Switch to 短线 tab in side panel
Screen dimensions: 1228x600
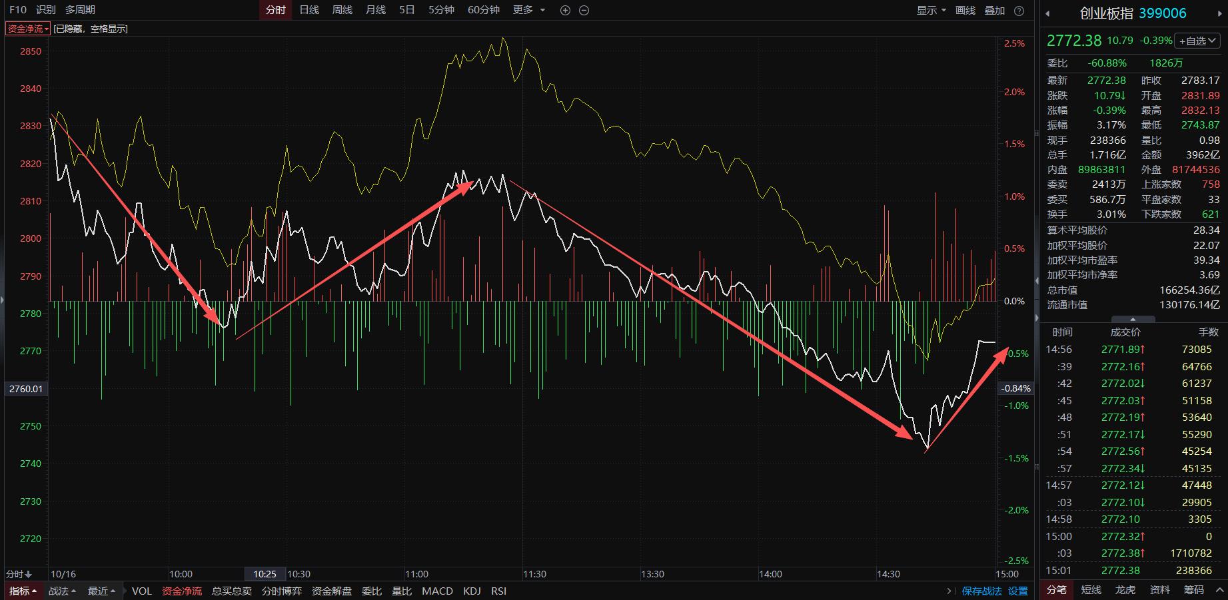[1091, 589]
